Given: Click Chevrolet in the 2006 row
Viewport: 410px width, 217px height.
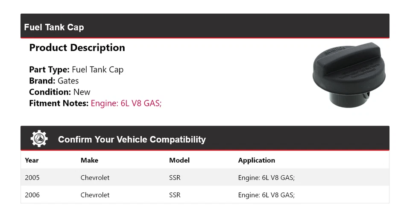Looking at the screenshot, I should click(x=95, y=195).
